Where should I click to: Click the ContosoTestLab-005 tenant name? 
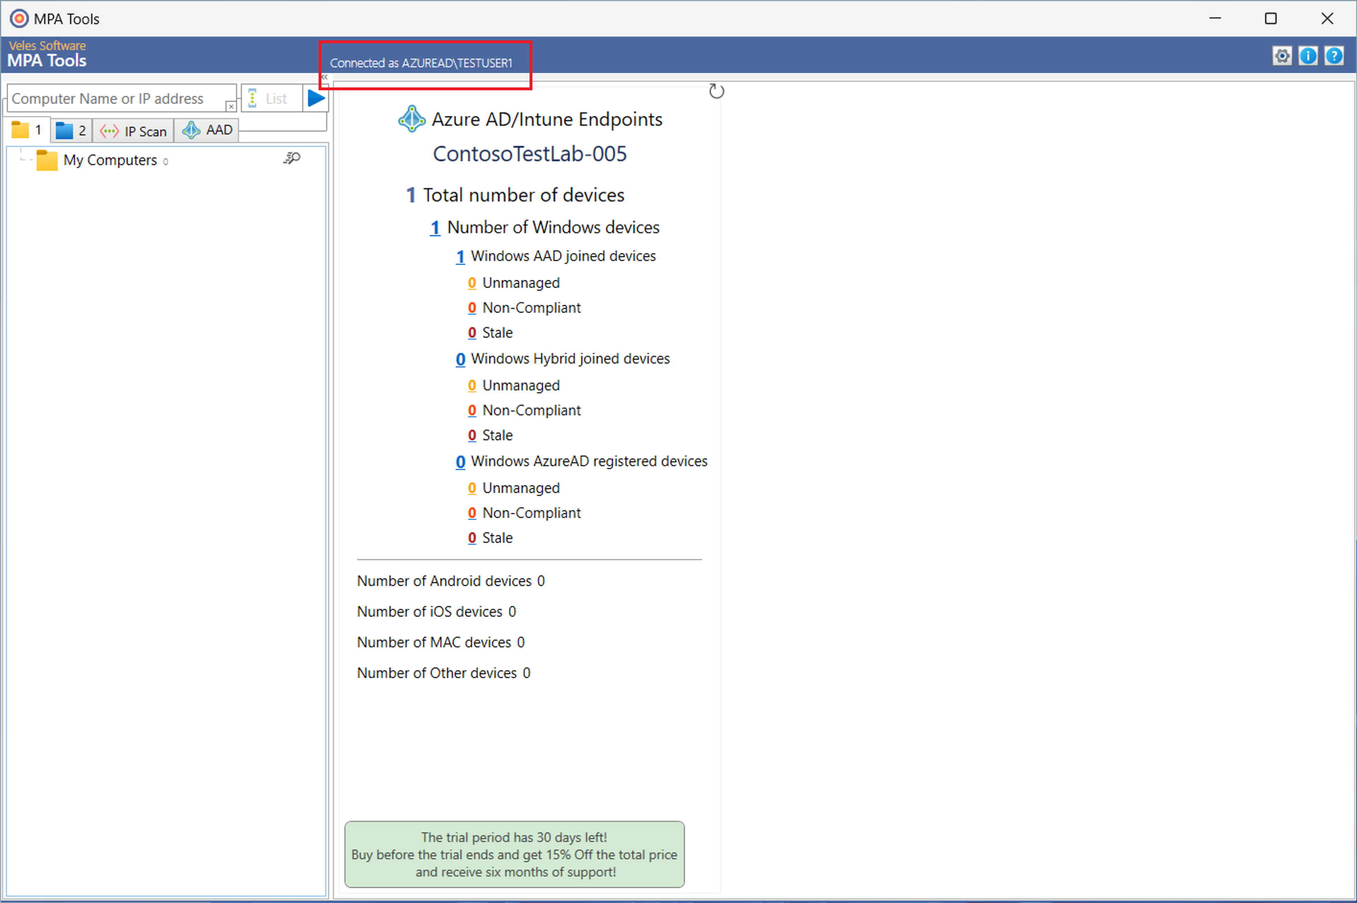pos(529,154)
